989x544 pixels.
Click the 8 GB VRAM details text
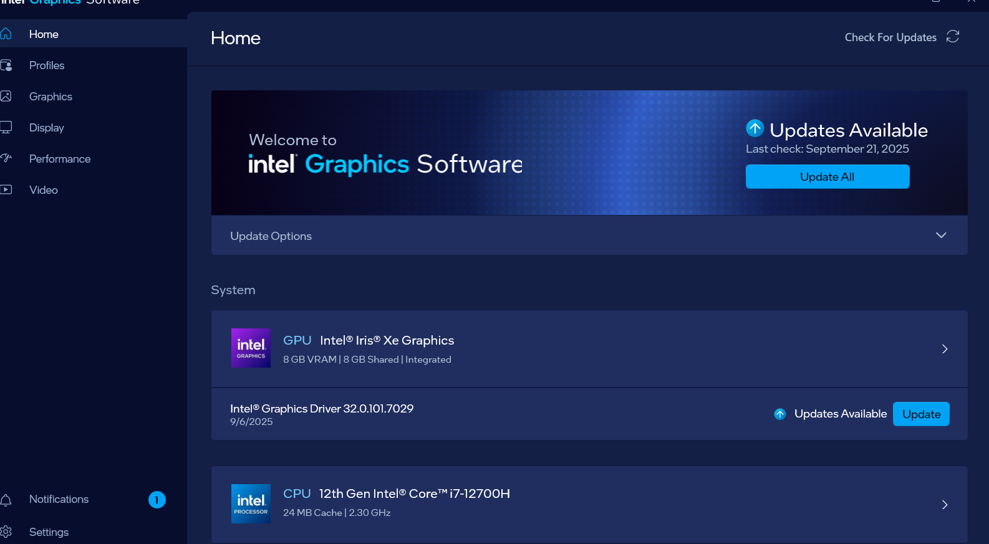pyautogui.click(x=367, y=360)
